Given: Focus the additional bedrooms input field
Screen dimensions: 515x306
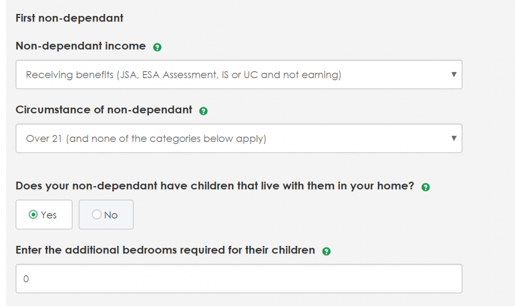Looking at the screenshot, I should pyautogui.click(x=238, y=279).
